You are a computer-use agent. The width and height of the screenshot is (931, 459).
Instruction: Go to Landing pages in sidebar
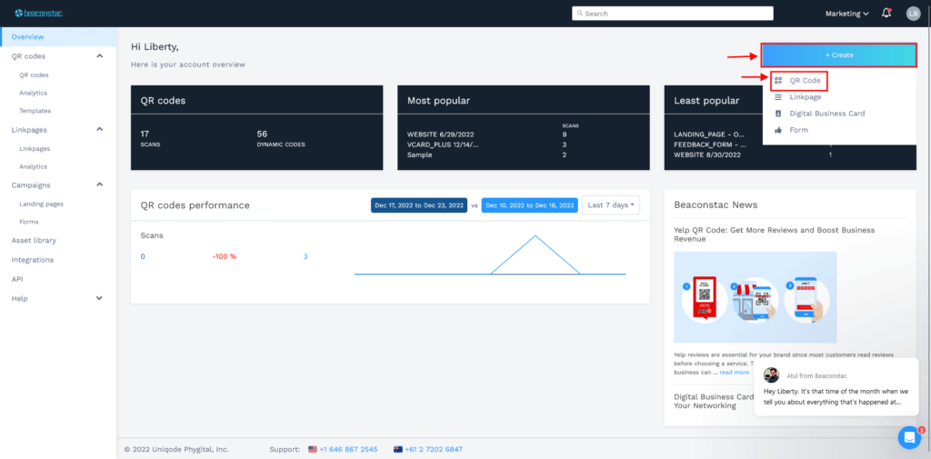coord(41,204)
